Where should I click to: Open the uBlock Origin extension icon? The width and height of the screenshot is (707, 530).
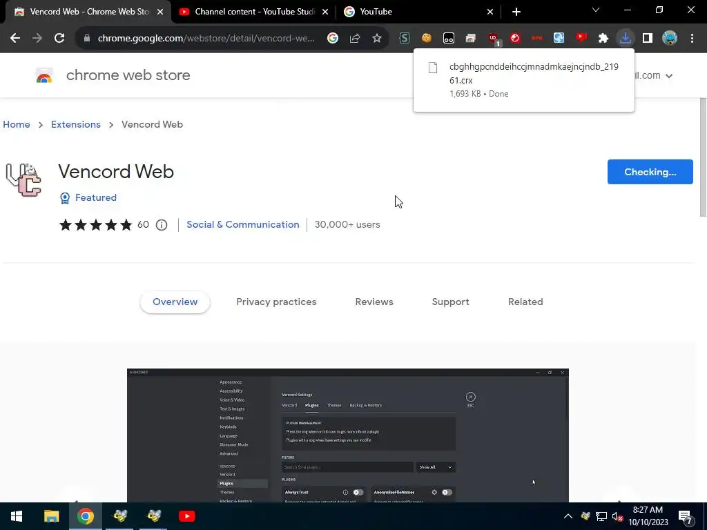tap(493, 39)
